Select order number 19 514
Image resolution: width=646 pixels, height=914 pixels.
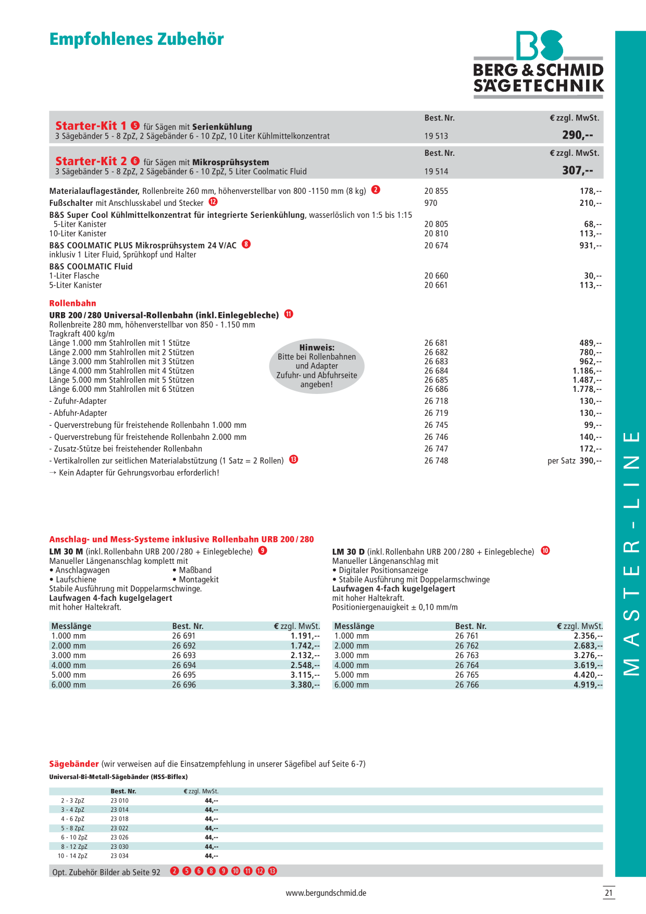pyautogui.click(x=436, y=171)
